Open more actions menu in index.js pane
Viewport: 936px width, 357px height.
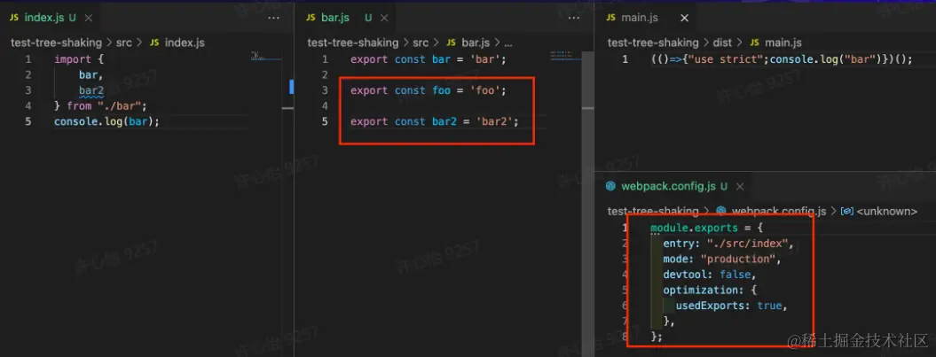tap(273, 19)
